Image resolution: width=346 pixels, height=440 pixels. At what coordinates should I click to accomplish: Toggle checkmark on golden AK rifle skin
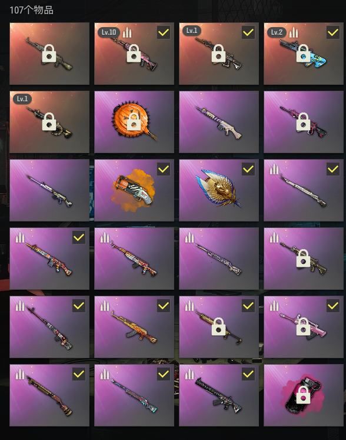point(164,306)
